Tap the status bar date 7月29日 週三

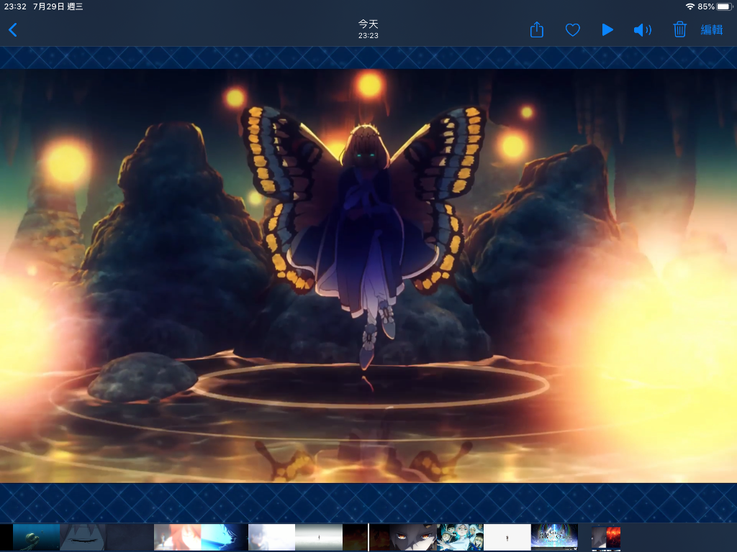click(58, 6)
